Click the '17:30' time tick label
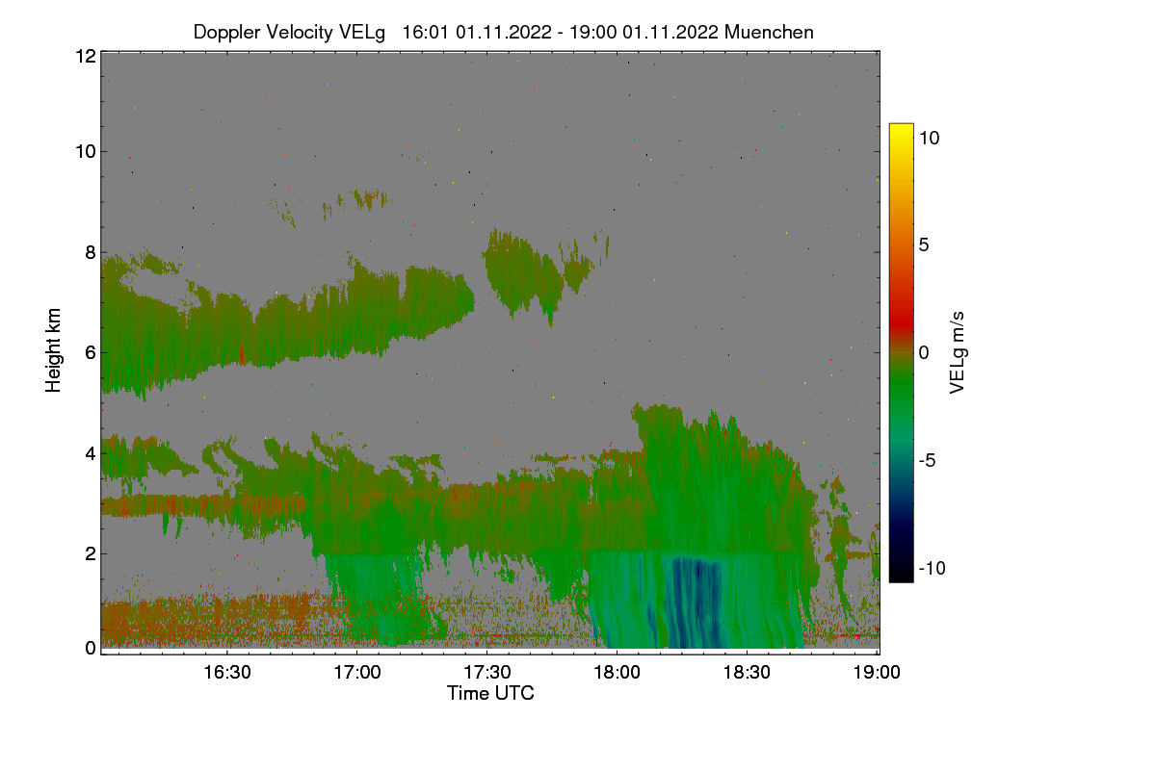This screenshot has width=1156, height=770. pos(486,672)
